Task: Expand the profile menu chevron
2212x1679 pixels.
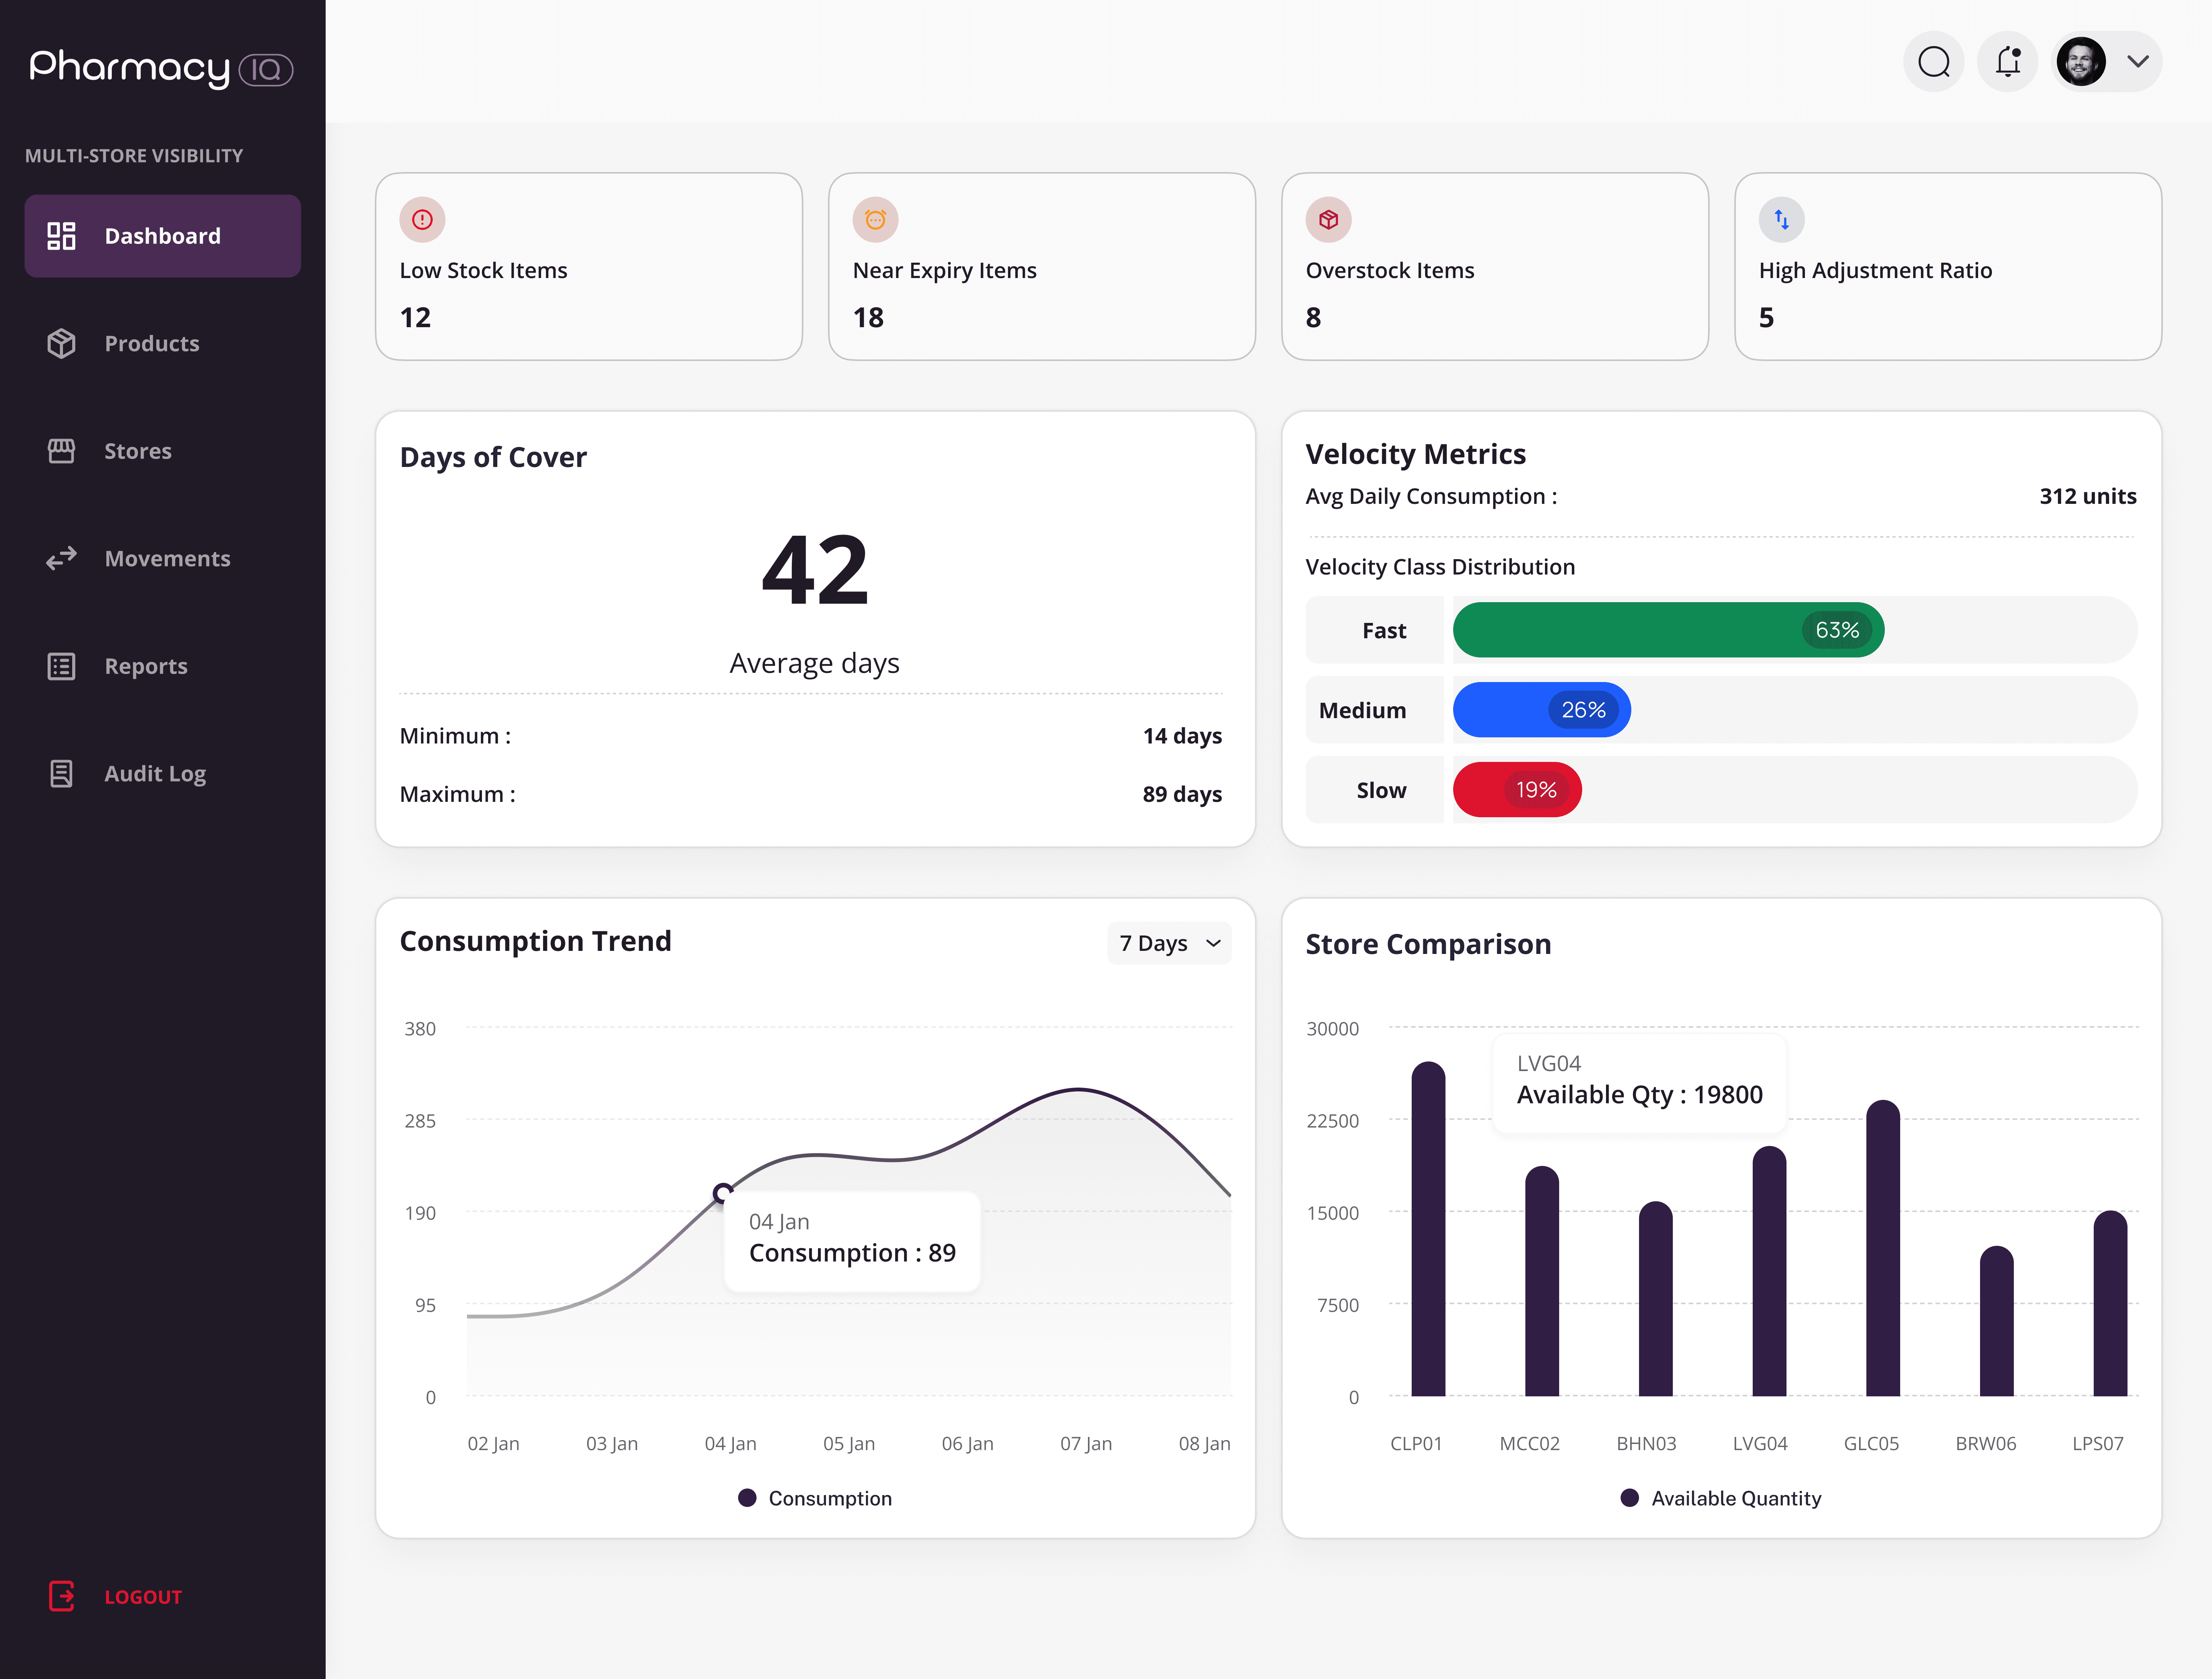Action: click(2138, 62)
